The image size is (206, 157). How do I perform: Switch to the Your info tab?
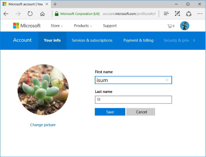point(52,40)
